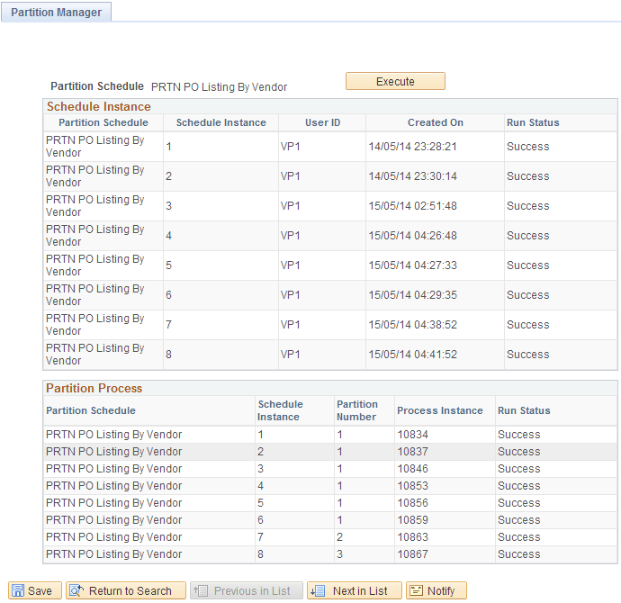
Task: Click the Return to Search magnifier icon
Action: point(76,590)
